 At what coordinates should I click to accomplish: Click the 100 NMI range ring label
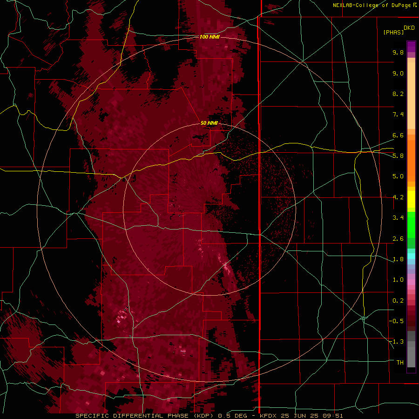pos(209,37)
